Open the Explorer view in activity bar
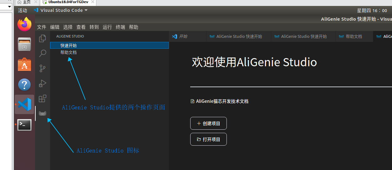The image size is (392, 170). pos(42,38)
